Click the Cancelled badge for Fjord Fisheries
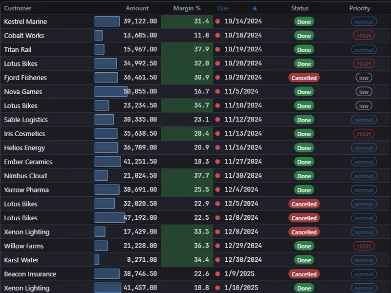Image resolution: width=391 pixels, height=293 pixels. coord(304,78)
